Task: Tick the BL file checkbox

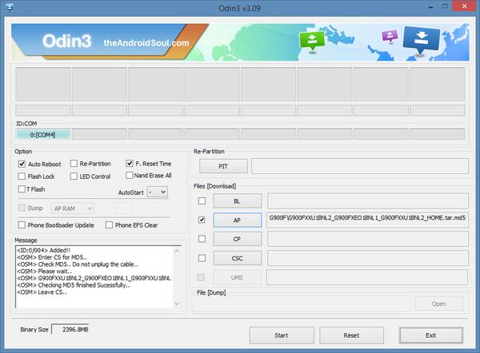Action: (x=202, y=200)
